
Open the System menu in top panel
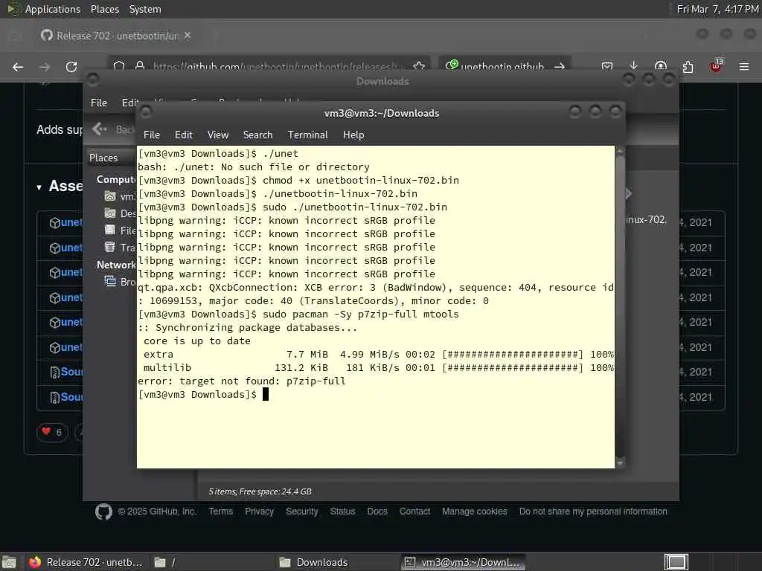(x=145, y=9)
